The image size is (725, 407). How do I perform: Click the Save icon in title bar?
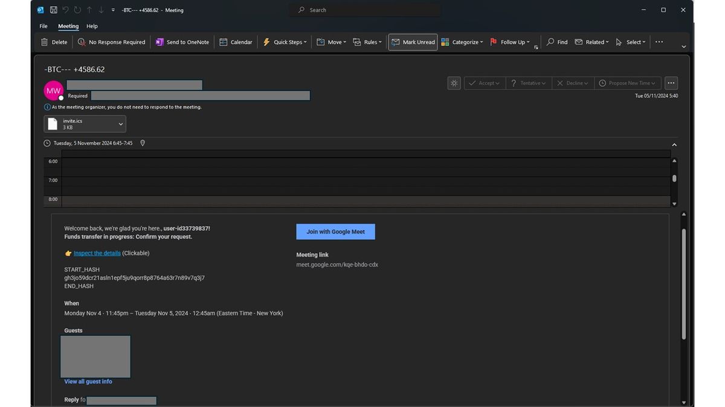(x=53, y=10)
